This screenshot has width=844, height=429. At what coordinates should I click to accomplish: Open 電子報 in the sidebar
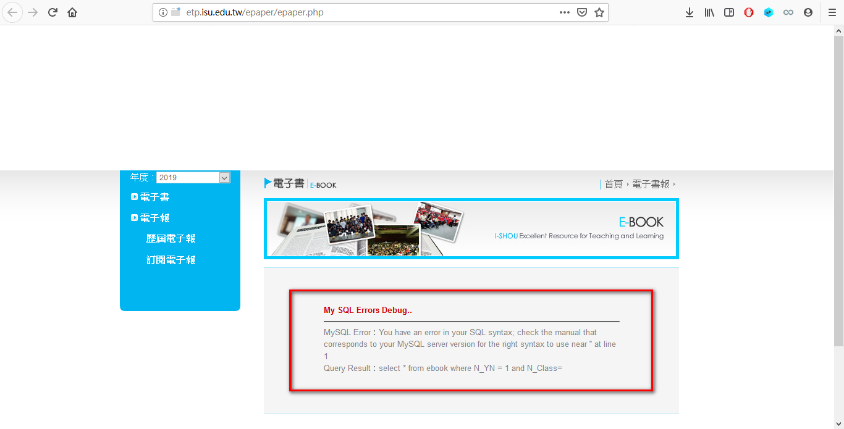pos(154,218)
